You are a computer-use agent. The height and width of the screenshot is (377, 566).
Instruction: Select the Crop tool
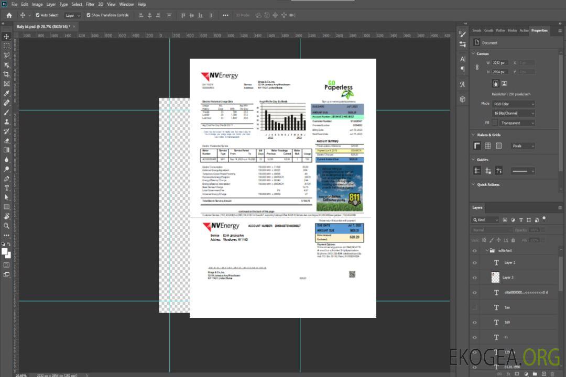pos(6,74)
